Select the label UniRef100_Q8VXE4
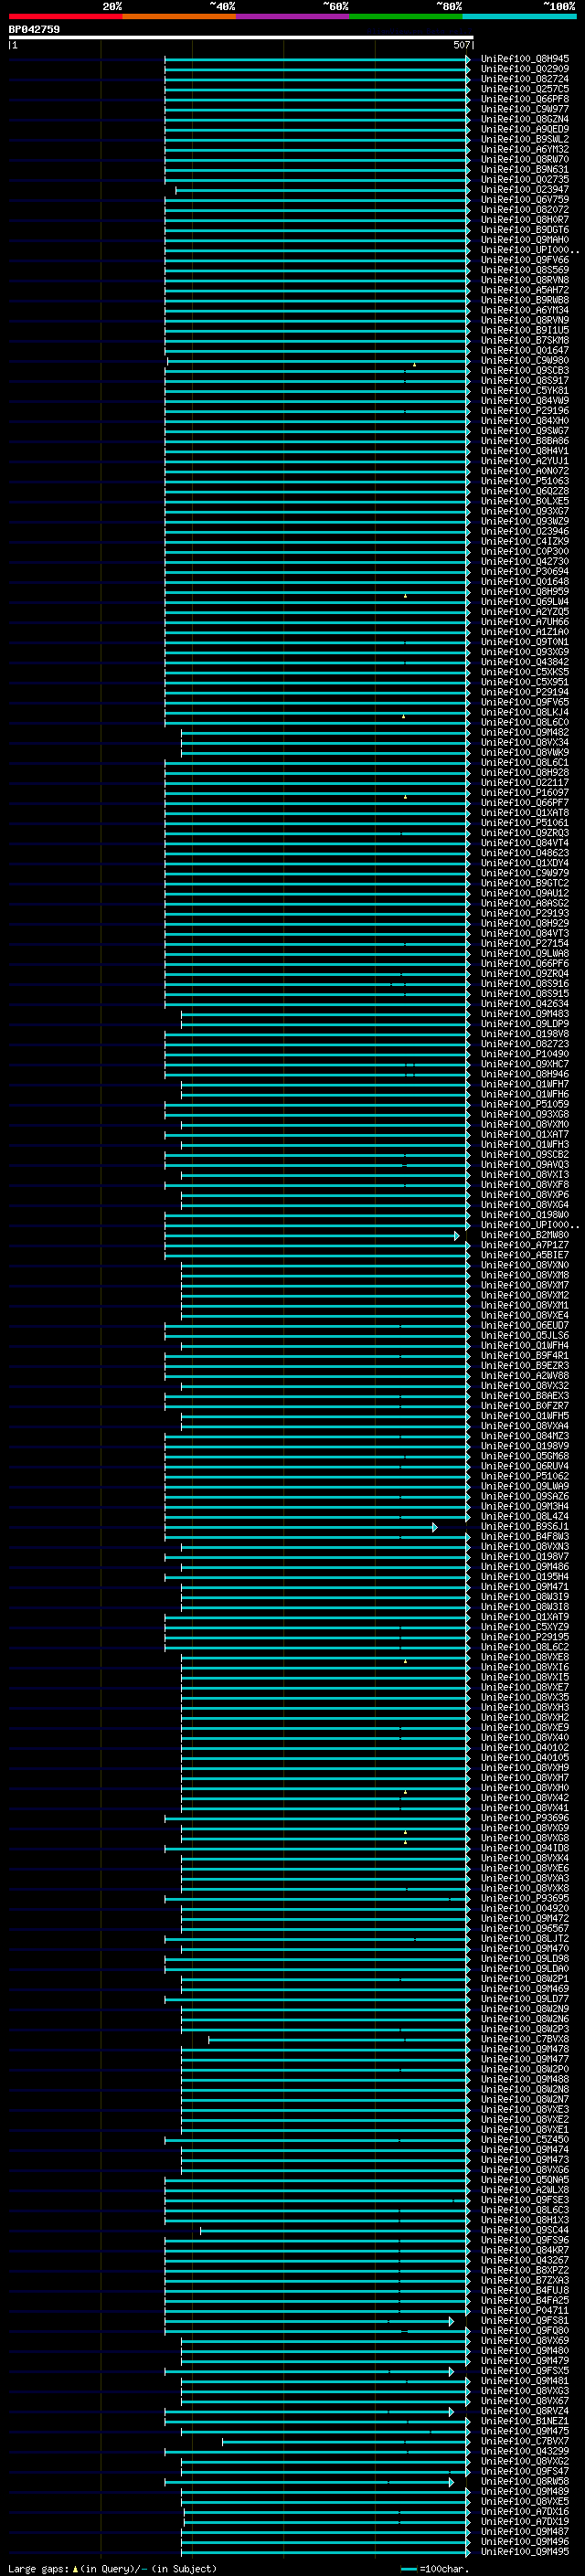Screen dimensions: 585x2576 pos(525,1316)
